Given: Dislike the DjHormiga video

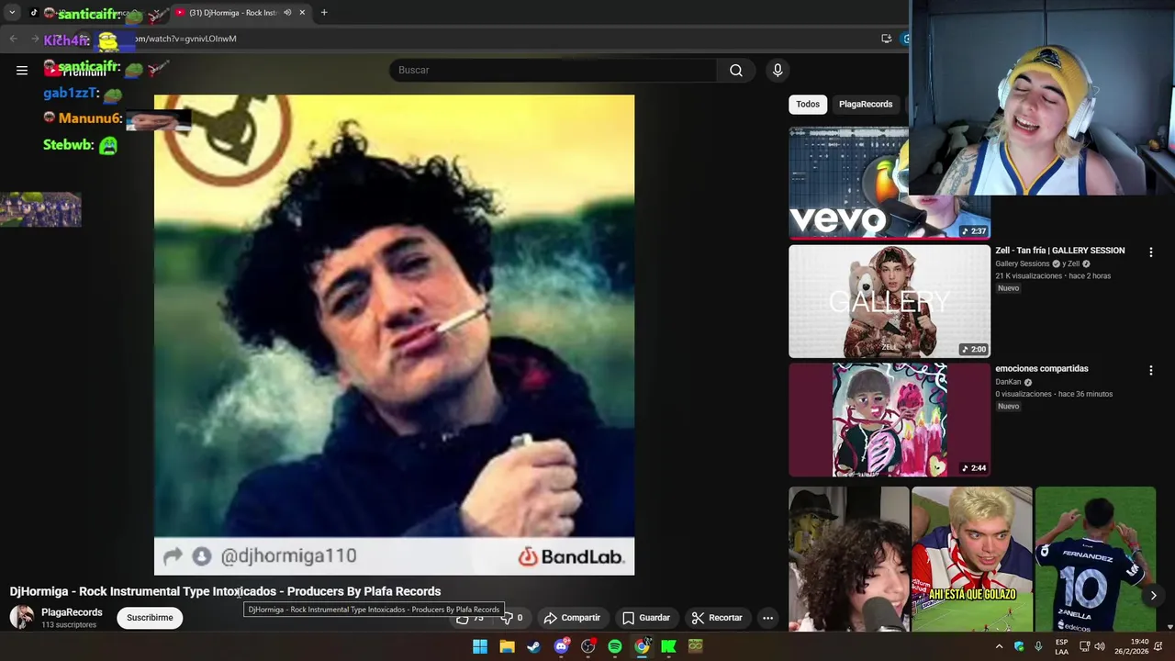Looking at the screenshot, I should coord(512,618).
